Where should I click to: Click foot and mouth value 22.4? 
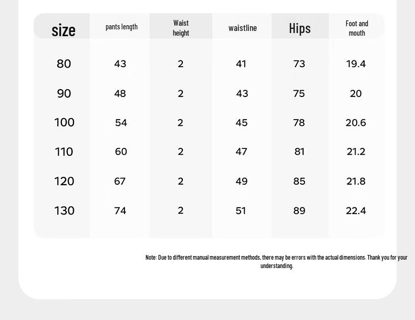click(x=356, y=210)
